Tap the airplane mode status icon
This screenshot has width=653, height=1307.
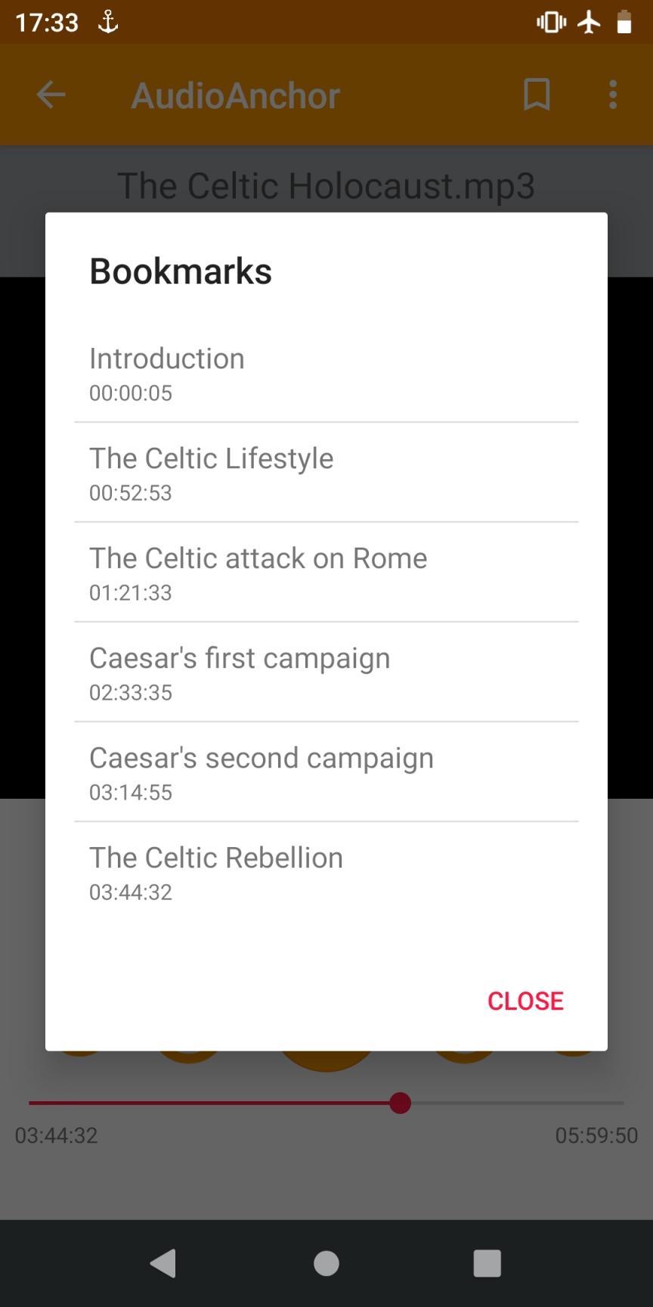[589, 23]
